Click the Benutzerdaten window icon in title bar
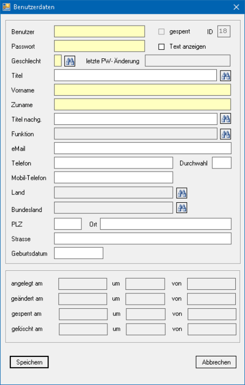 click(x=6, y=7)
